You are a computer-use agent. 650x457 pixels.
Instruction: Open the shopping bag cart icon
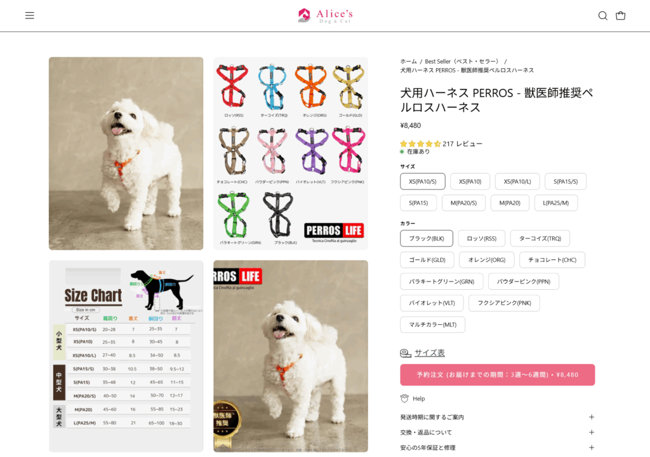coord(621,16)
